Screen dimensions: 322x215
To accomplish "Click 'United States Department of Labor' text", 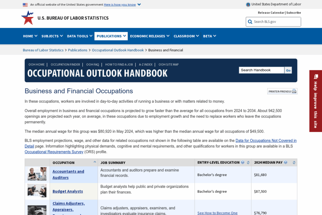I will 276,4.
